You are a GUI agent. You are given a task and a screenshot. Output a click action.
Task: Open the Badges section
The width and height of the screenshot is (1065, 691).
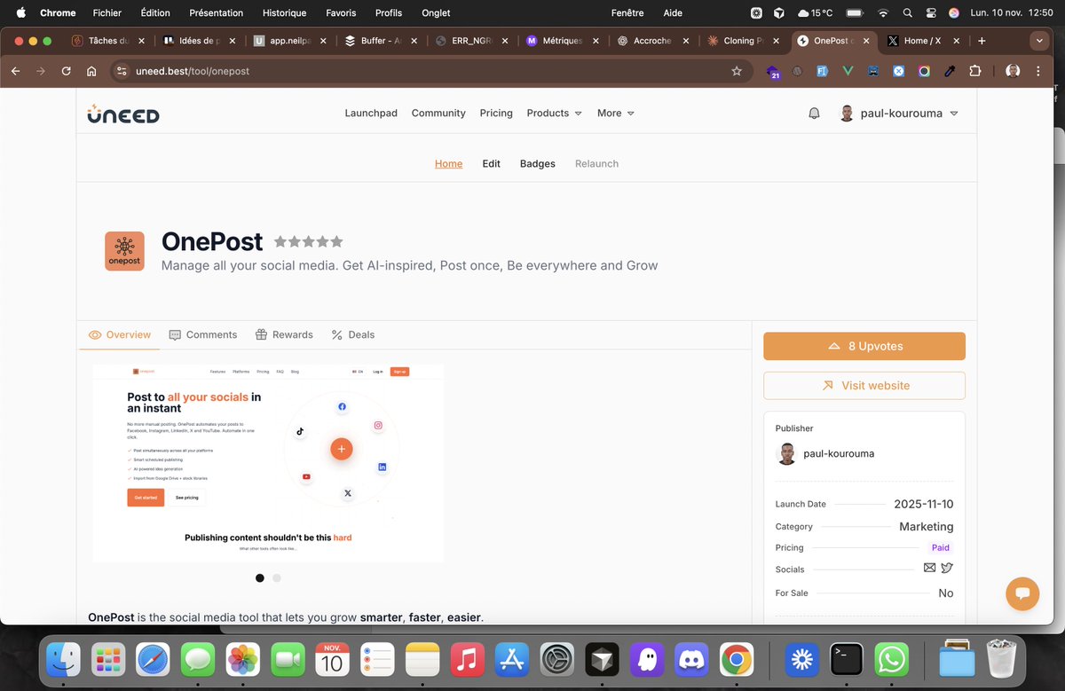click(538, 164)
